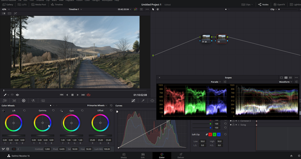The width and height of the screenshot is (301, 159).
Task: Toggle green channel in Soft Clip
Action: (x=214, y=134)
